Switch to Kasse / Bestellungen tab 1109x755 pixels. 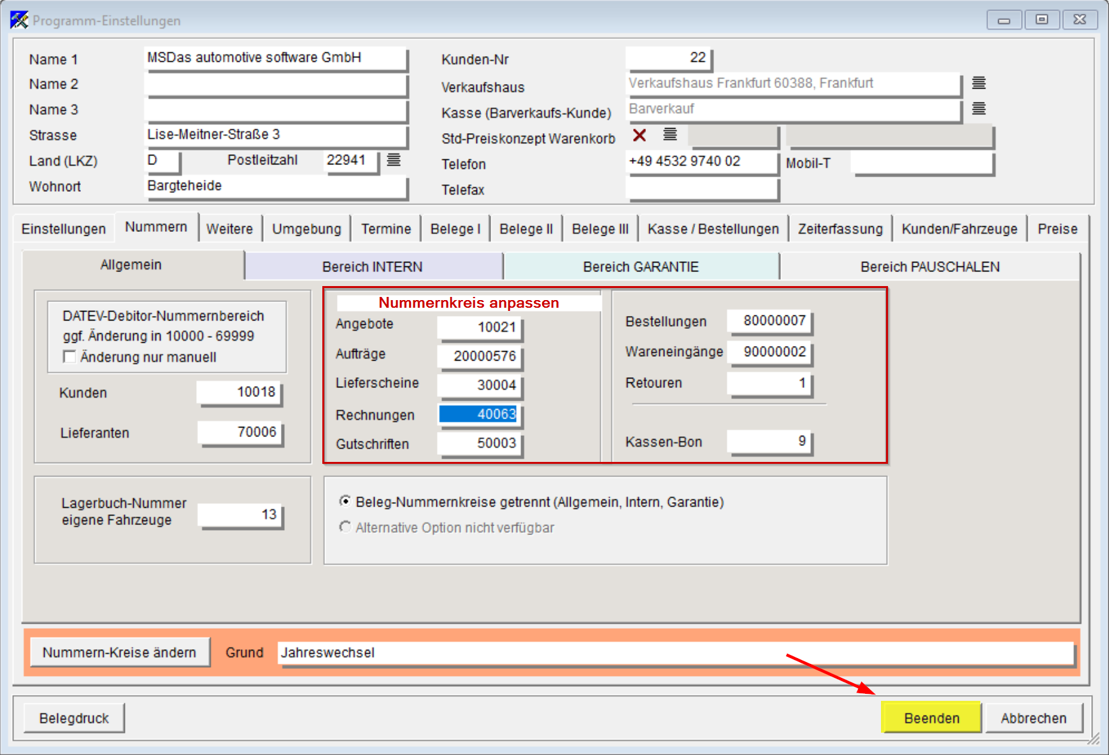pyautogui.click(x=713, y=229)
